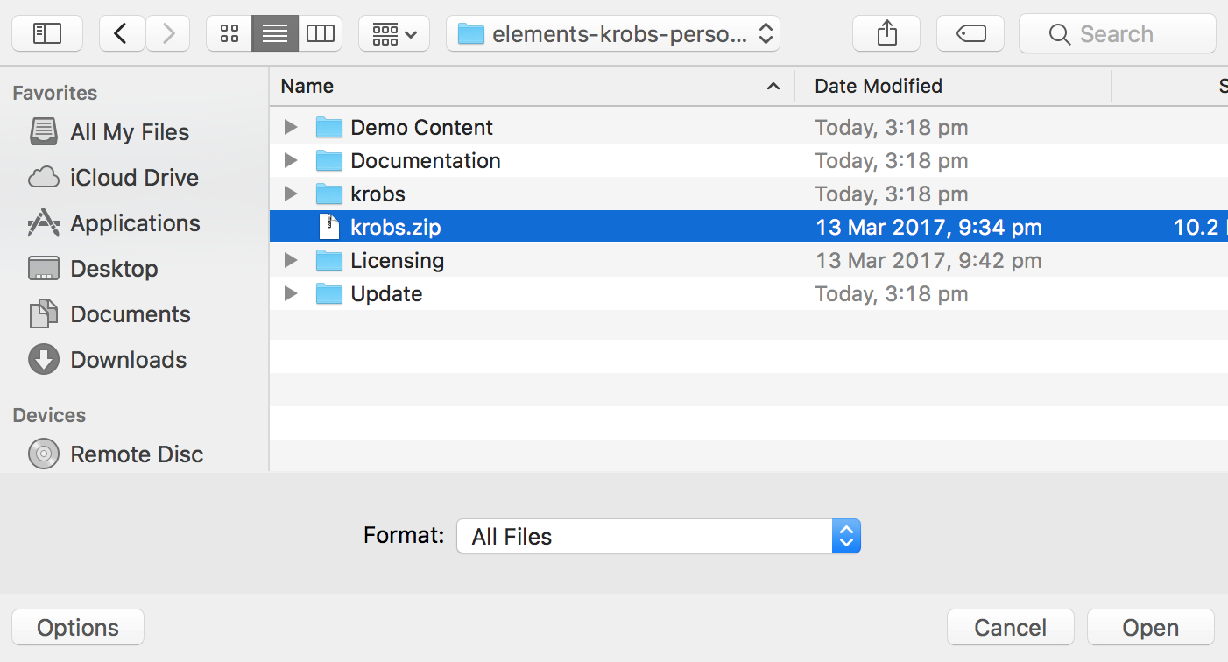Select the krobs.zip file row
1228x662 pixels.
point(526,227)
